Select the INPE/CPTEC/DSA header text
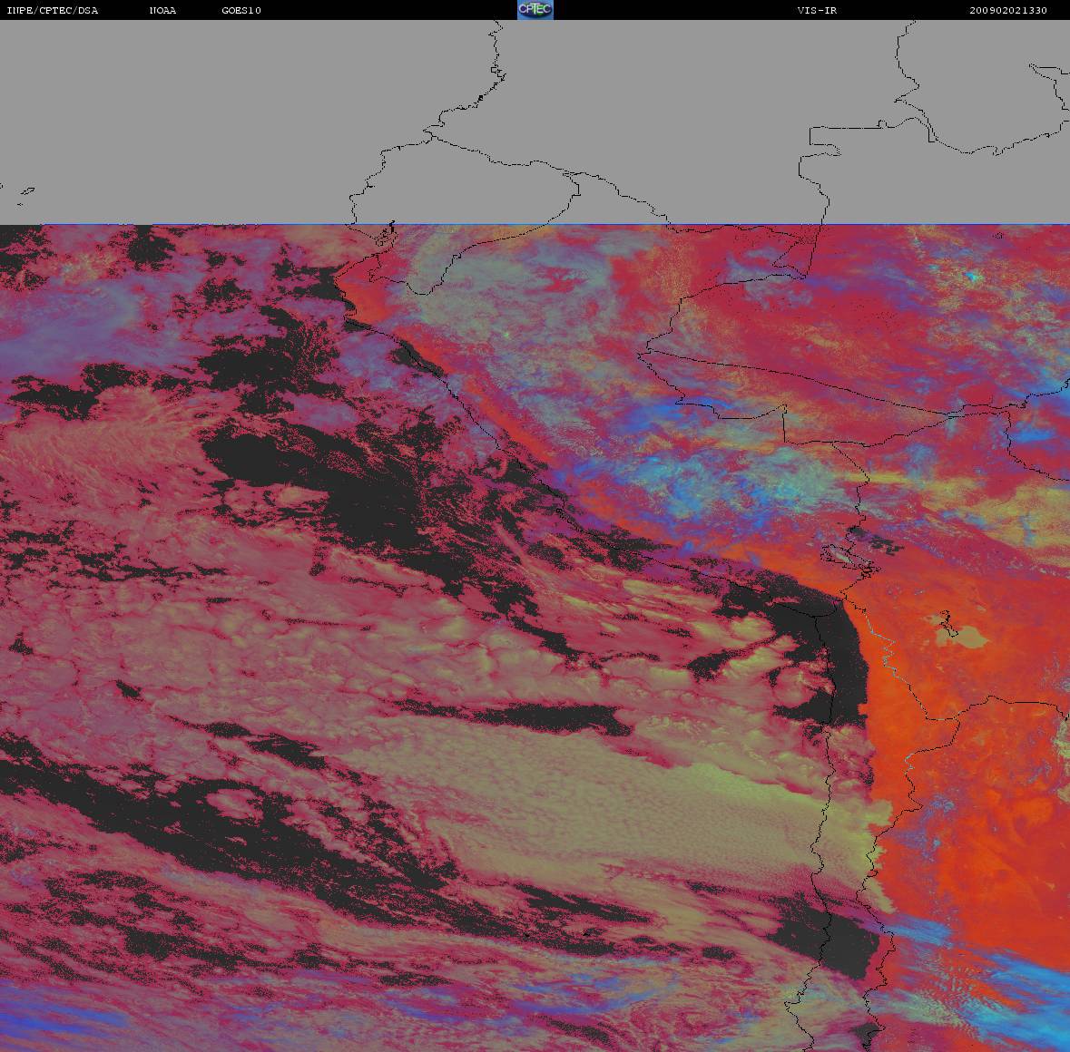 (x=53, y=10)
